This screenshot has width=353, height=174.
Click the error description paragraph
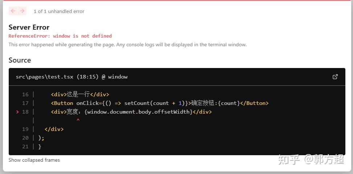128,45
